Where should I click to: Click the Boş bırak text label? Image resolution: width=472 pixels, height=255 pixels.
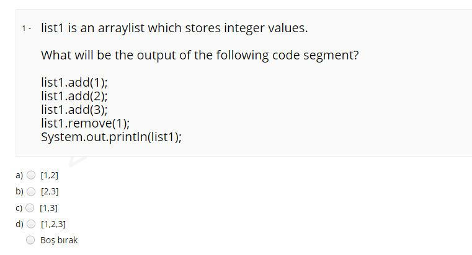[59, 240]
